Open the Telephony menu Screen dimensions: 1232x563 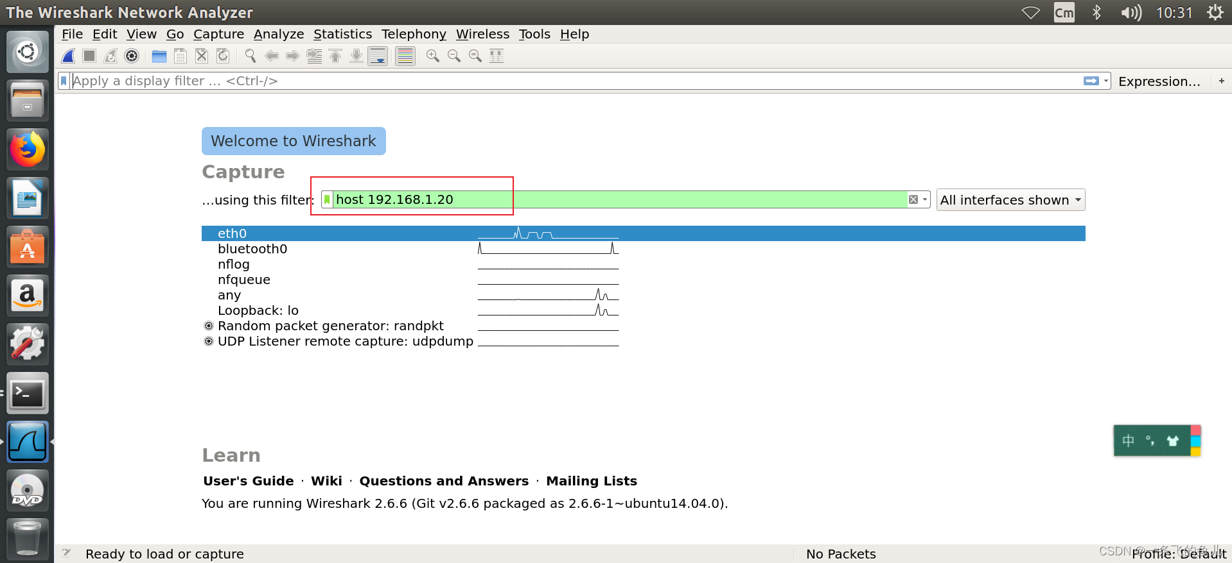coord(414,34)
